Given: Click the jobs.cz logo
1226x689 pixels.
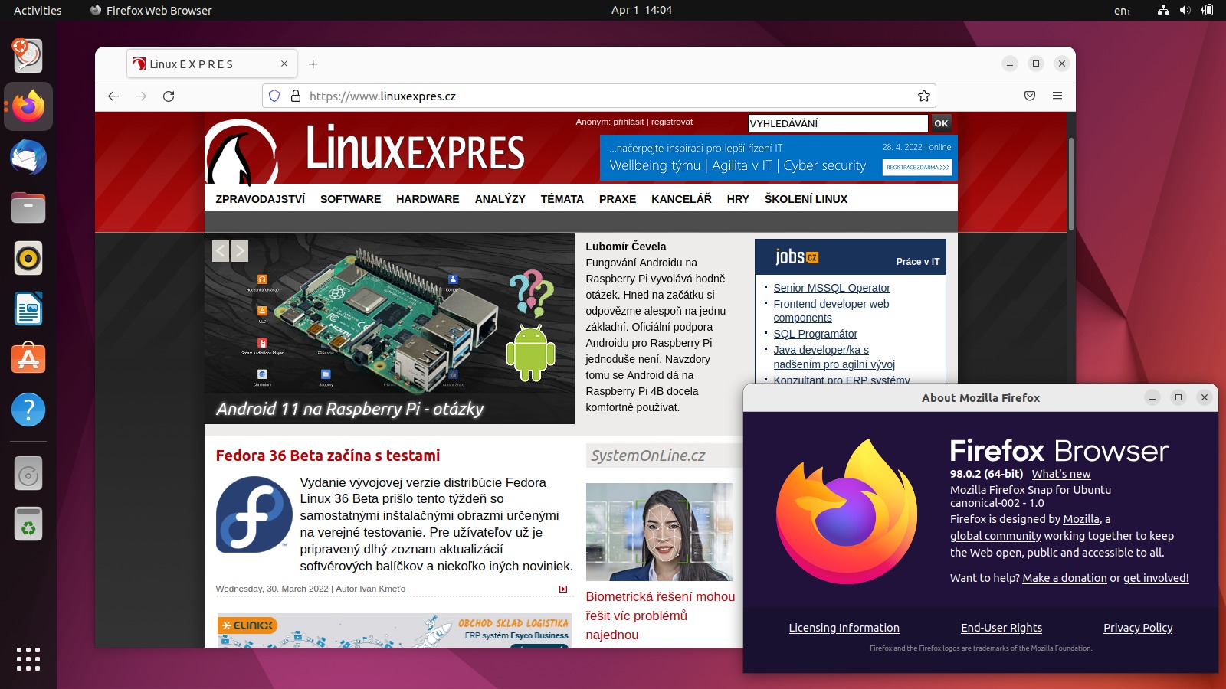Looking at the screenshot, I should 797,257.
